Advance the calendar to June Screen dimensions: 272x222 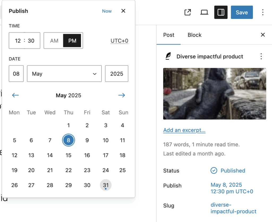121,95
